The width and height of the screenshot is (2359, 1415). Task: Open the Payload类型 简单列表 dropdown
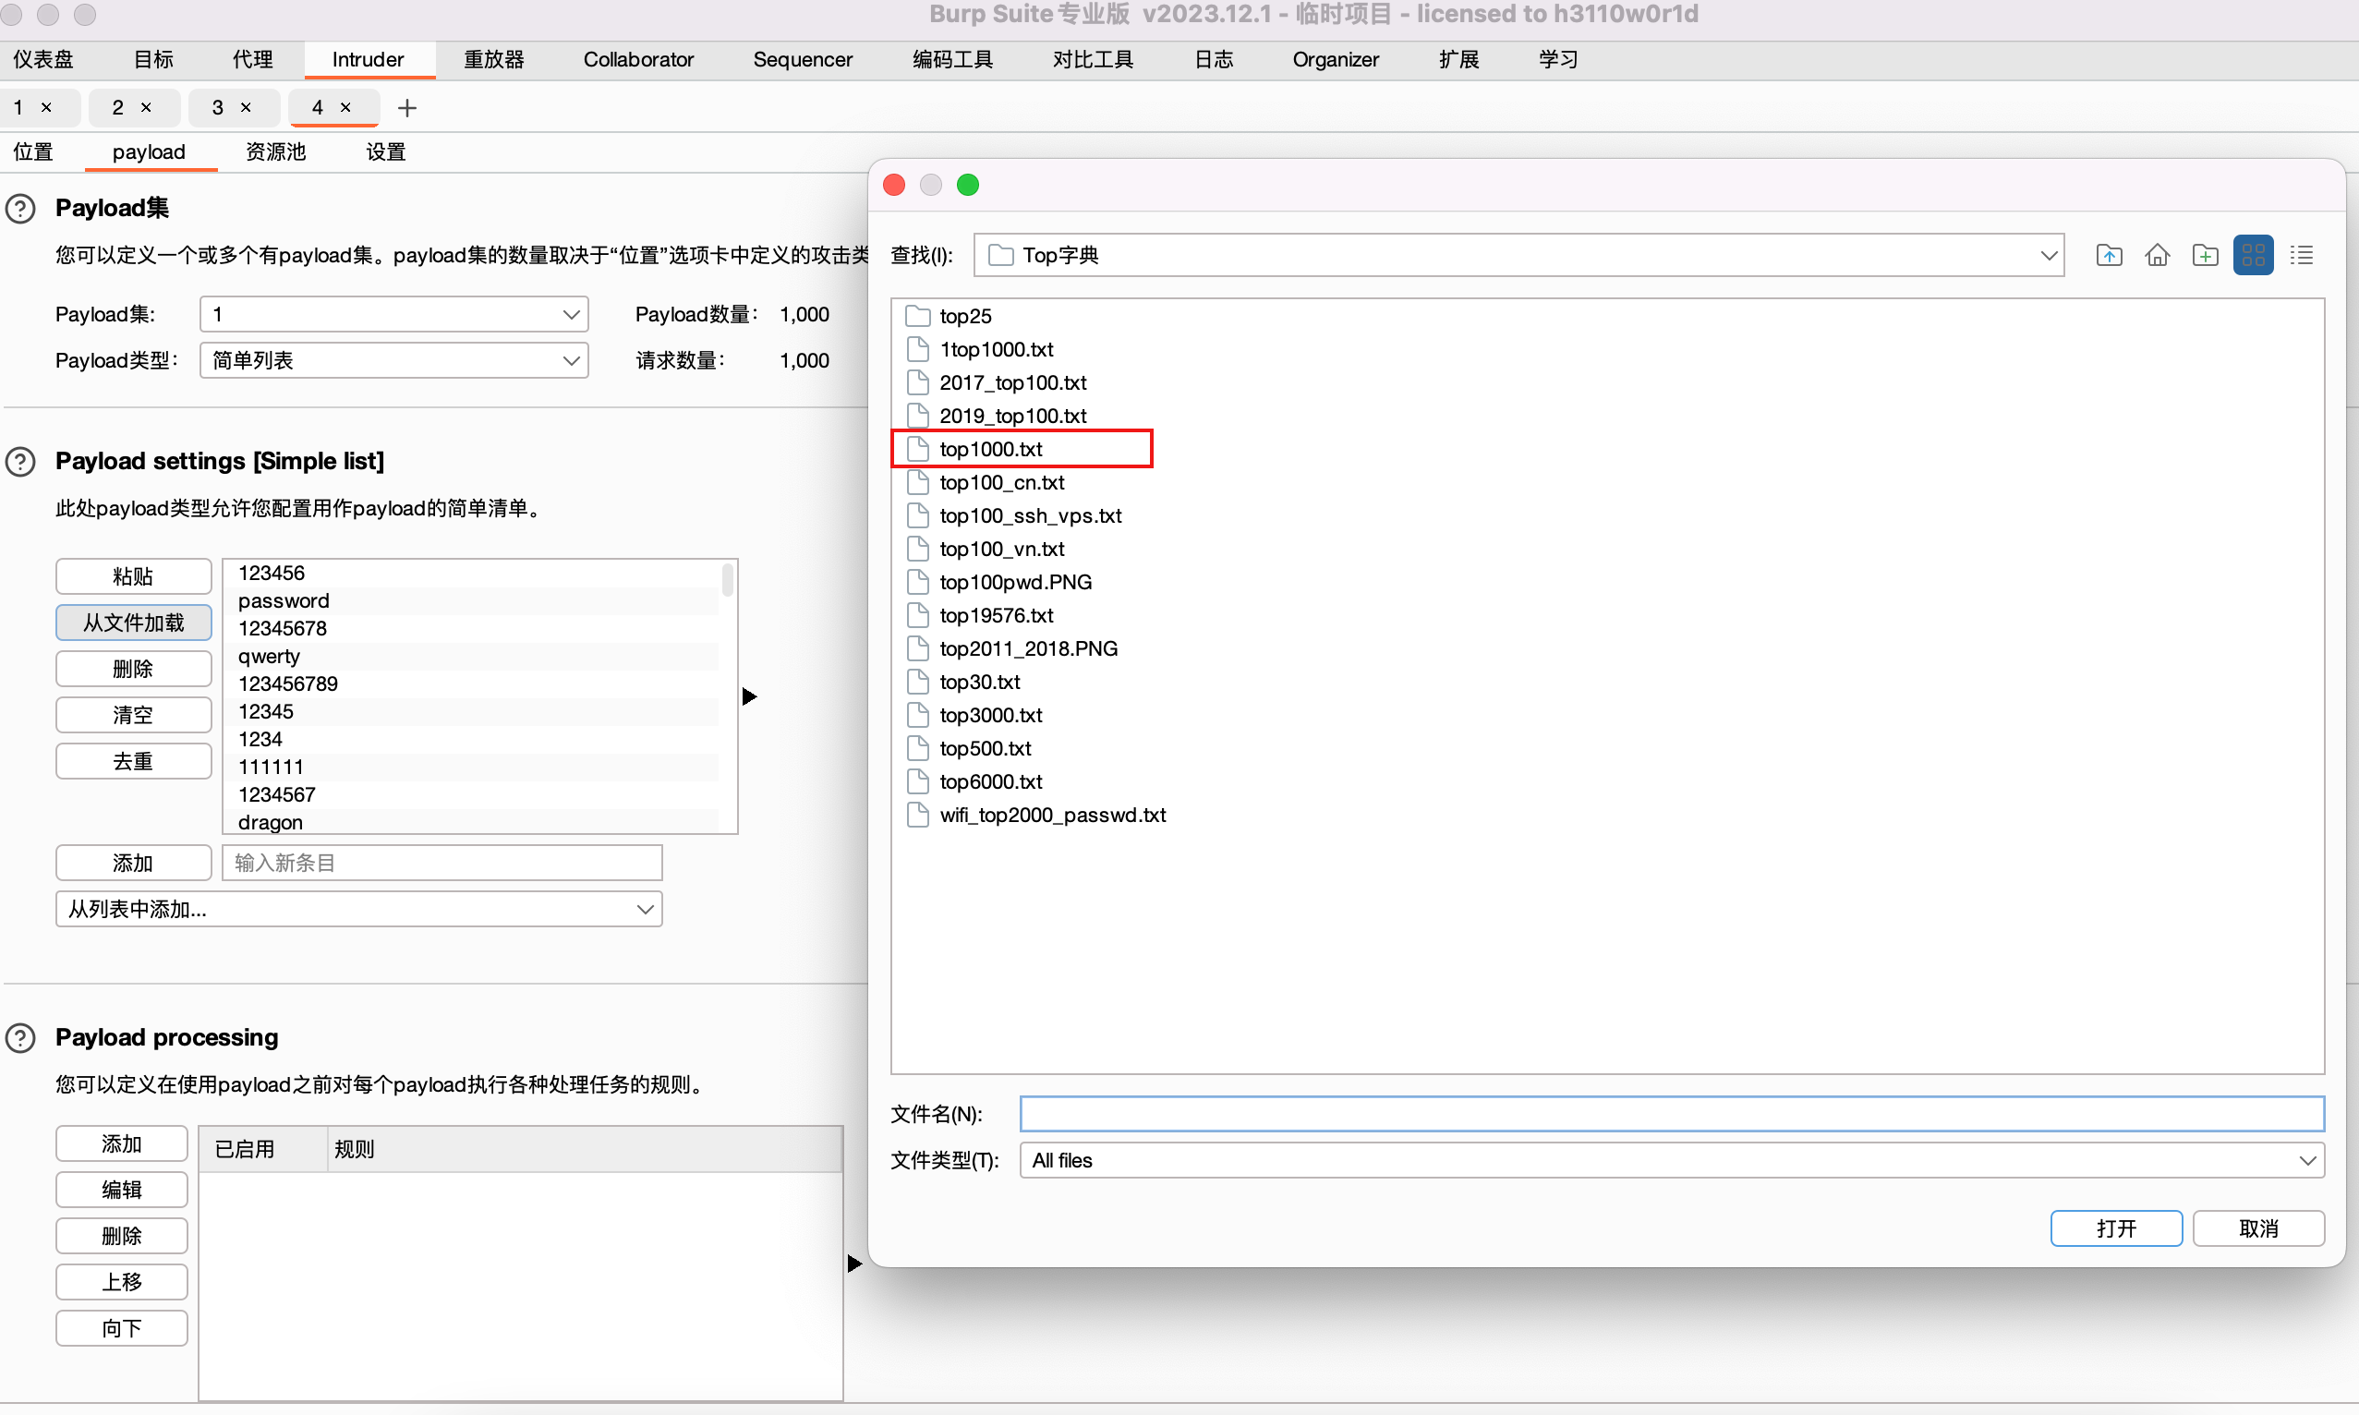(x=393, y=360)
